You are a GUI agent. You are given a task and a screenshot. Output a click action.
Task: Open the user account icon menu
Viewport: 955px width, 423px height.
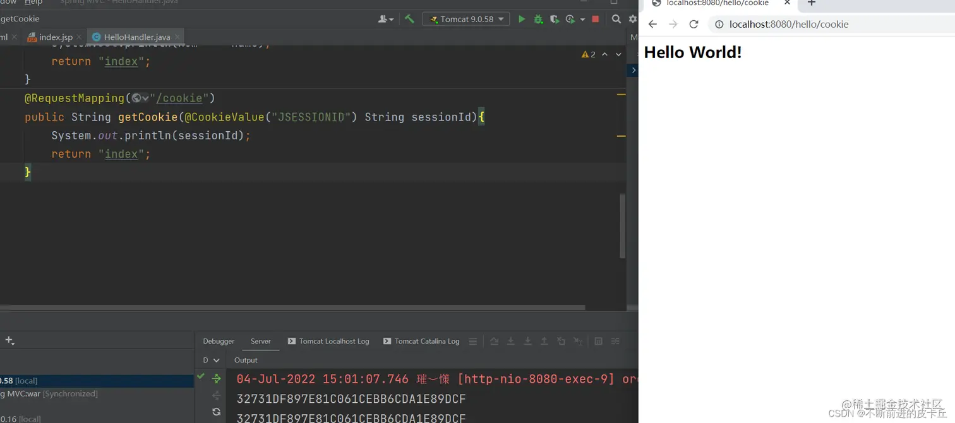[385, 20]
